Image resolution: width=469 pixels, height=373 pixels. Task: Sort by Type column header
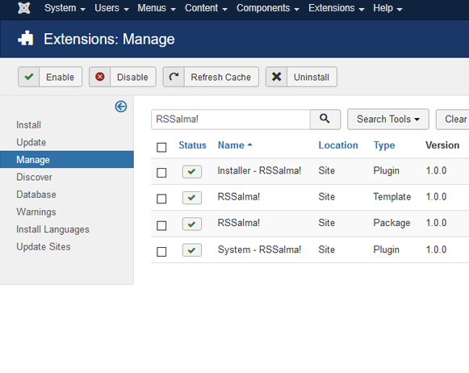pyautogui.click(x=384, y=145)
